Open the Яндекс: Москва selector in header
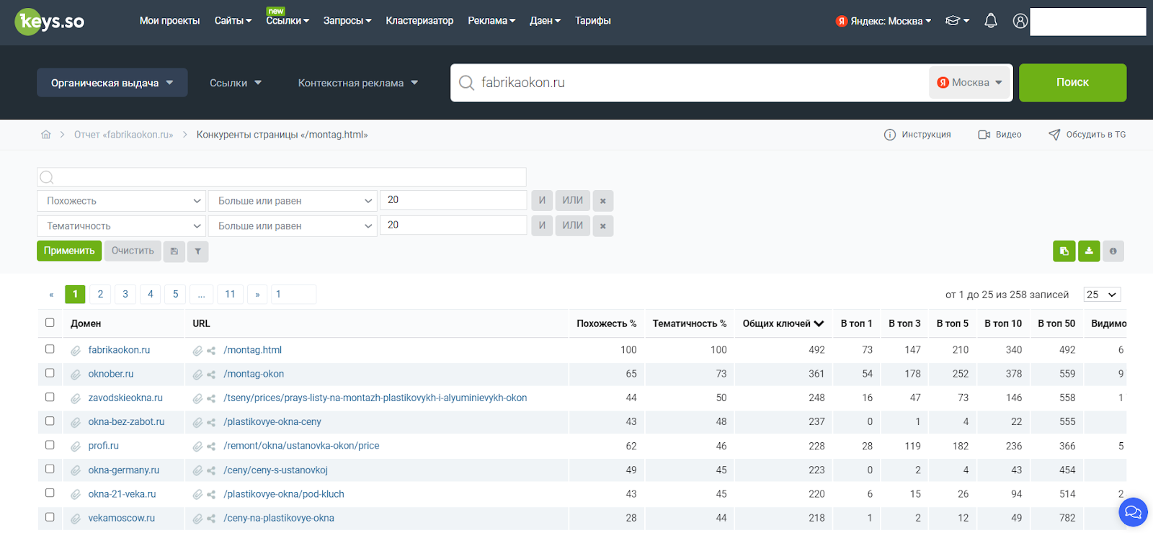The height and width of the screenshot is (533, 1153). pyautogui.click(x=883, y=21)
